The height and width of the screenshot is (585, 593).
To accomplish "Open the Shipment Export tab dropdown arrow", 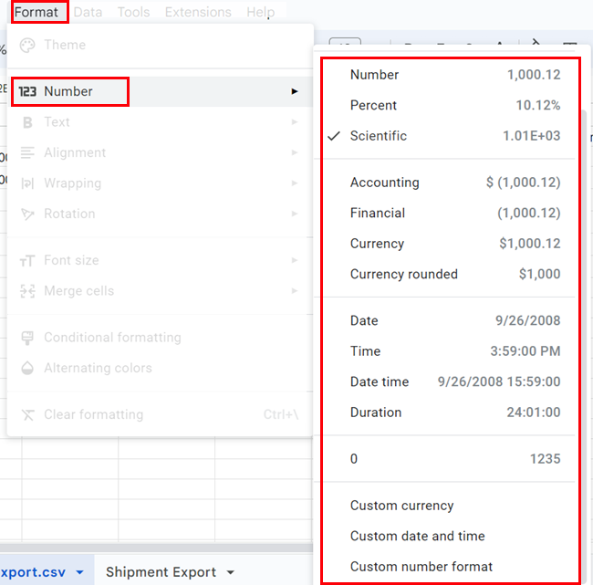I will [x=231, y=572].
